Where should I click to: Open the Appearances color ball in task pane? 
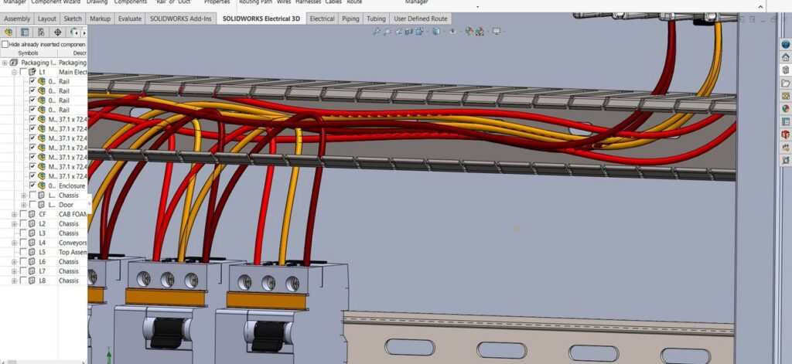pos(786,108)
